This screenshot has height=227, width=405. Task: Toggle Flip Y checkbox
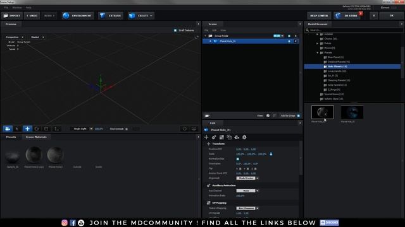tap(247, 169)
